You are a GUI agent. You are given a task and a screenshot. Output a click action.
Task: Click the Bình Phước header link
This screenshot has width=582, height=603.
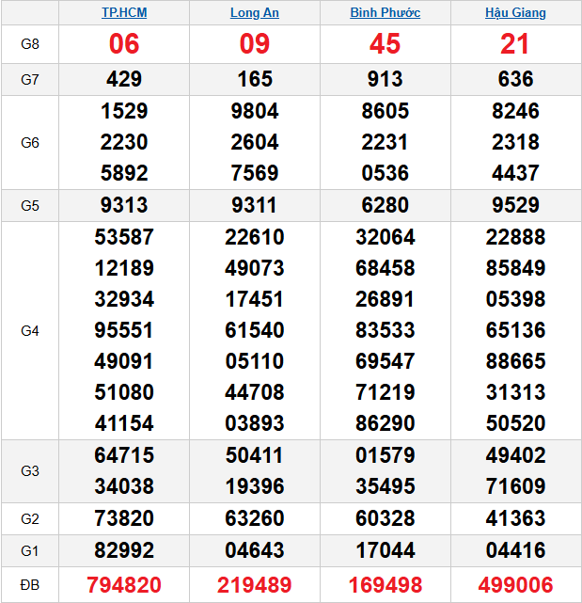[x=385, y=13]
